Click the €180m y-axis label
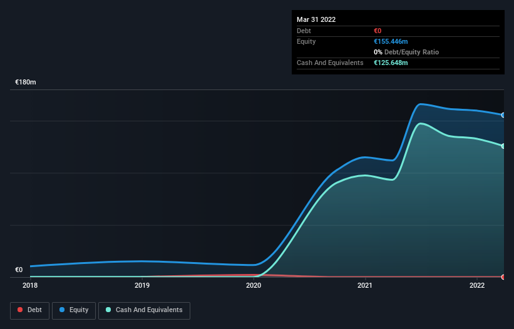Image resolution: width=514 pixels, height=329 pixels. 26,82
